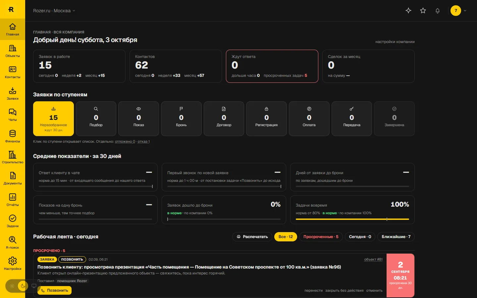The width and height of the screenshot is (477, 298).
Task: Launch R-поиск from the sidebar
Action: click(13, 242)
